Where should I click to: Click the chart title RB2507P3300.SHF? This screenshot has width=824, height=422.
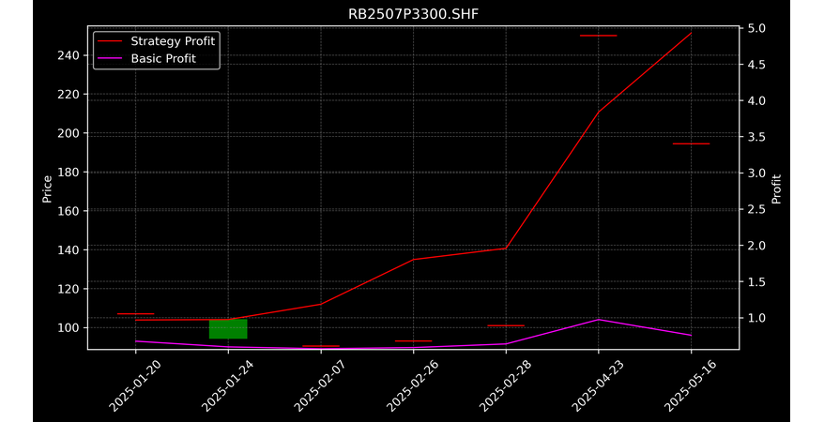pos(413,14)
